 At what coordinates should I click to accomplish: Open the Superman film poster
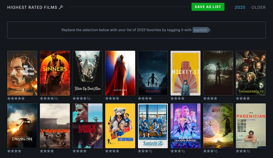click(x=120, y=73)
